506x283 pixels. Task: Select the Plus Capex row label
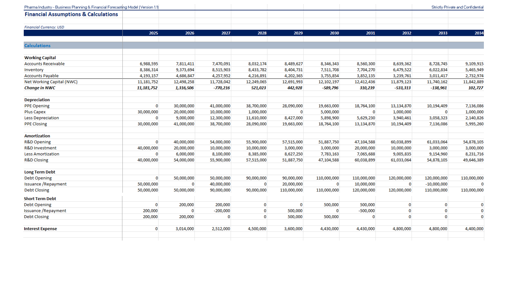pyautogui.click(x=35, y=112)
